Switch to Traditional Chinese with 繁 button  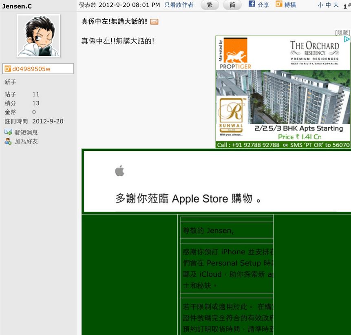[210, 5]
